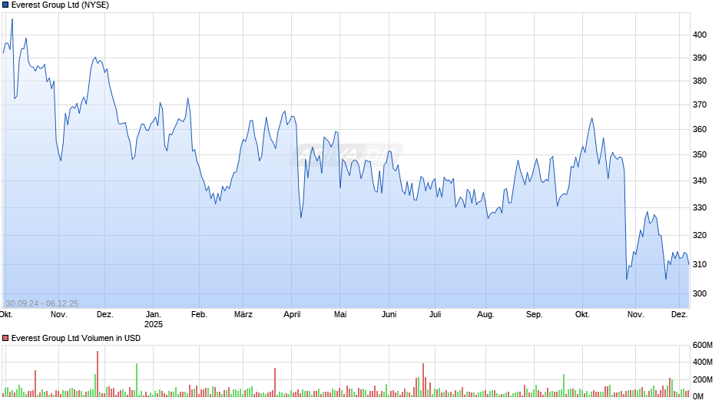Click the 320 price axis label
The image size is (722, 404).
click(x=700, y=235)
